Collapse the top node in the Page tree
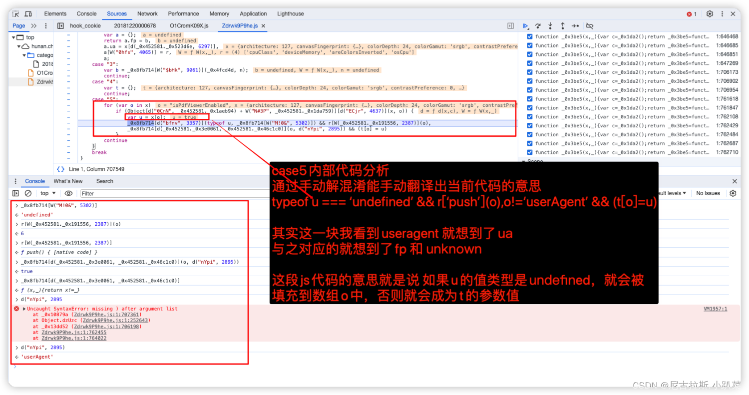749x395 pixels. pos(14,37)
